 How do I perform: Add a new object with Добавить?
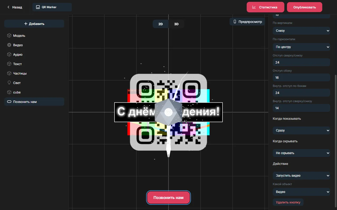34,24
